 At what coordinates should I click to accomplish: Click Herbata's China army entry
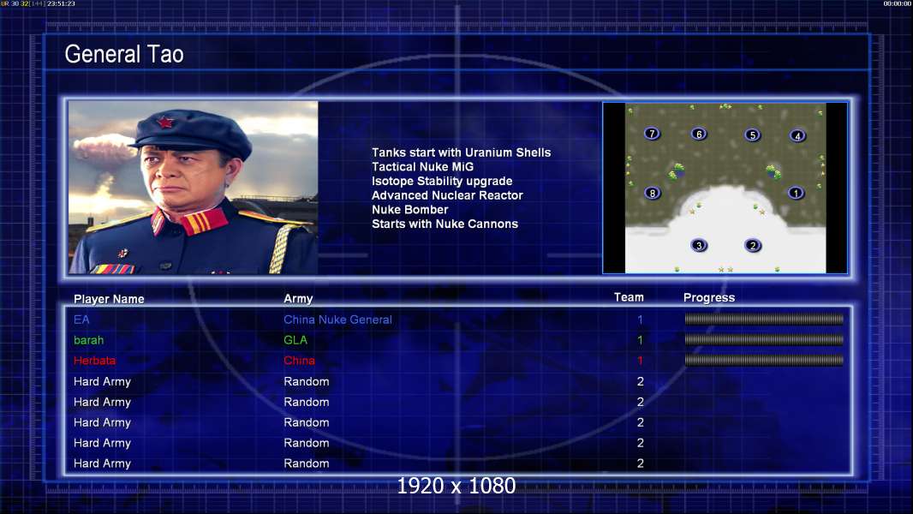click(x=299, y=361)
